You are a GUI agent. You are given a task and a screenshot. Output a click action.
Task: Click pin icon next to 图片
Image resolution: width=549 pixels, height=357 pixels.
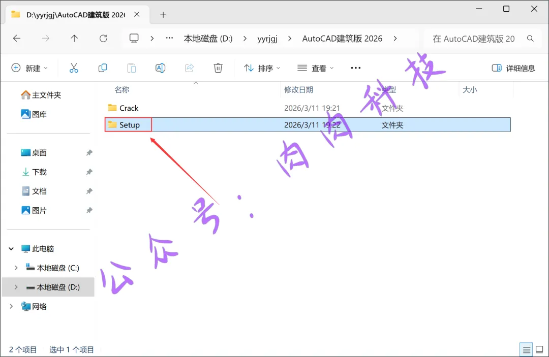pyautogui.click(x=89, y=210)
